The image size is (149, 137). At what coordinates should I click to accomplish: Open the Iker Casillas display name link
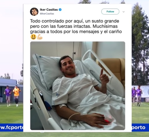49,10
